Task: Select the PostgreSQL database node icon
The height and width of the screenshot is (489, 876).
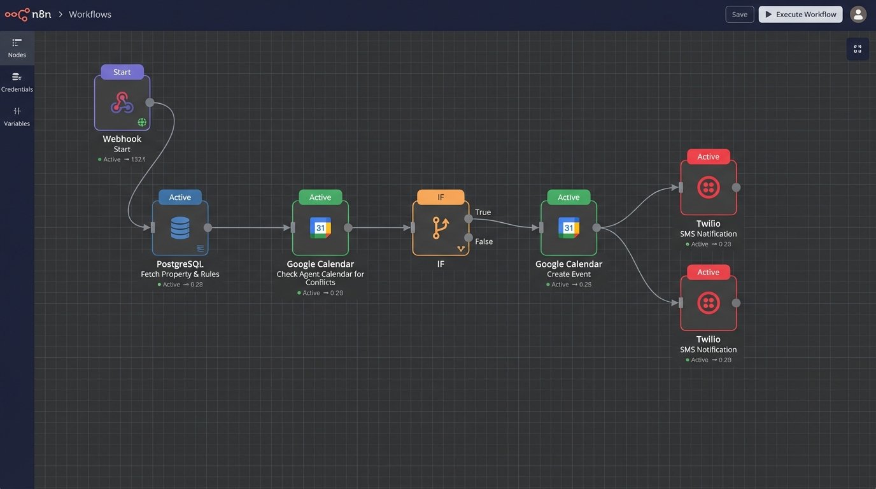Action: click(180, 228)
